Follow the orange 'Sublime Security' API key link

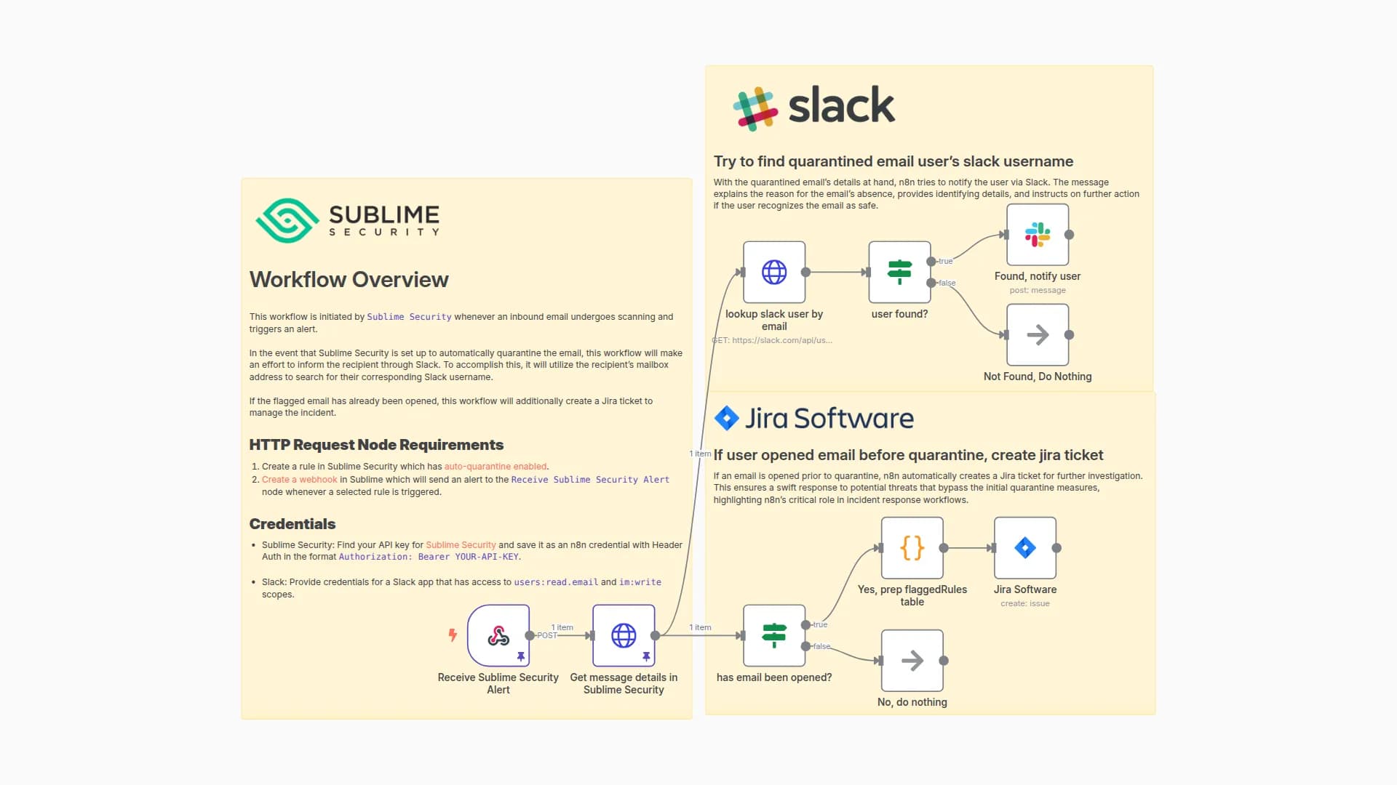click(x=461, y=545)
